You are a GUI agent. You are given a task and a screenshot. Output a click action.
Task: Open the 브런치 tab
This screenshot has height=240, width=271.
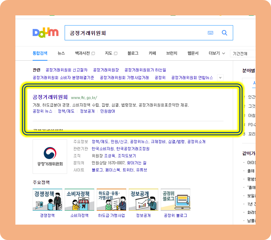172,53
